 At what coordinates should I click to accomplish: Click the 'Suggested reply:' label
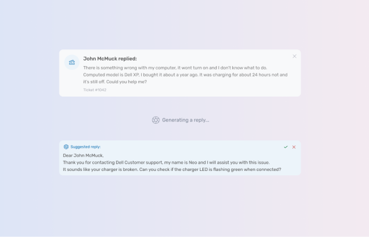(86, 147)
